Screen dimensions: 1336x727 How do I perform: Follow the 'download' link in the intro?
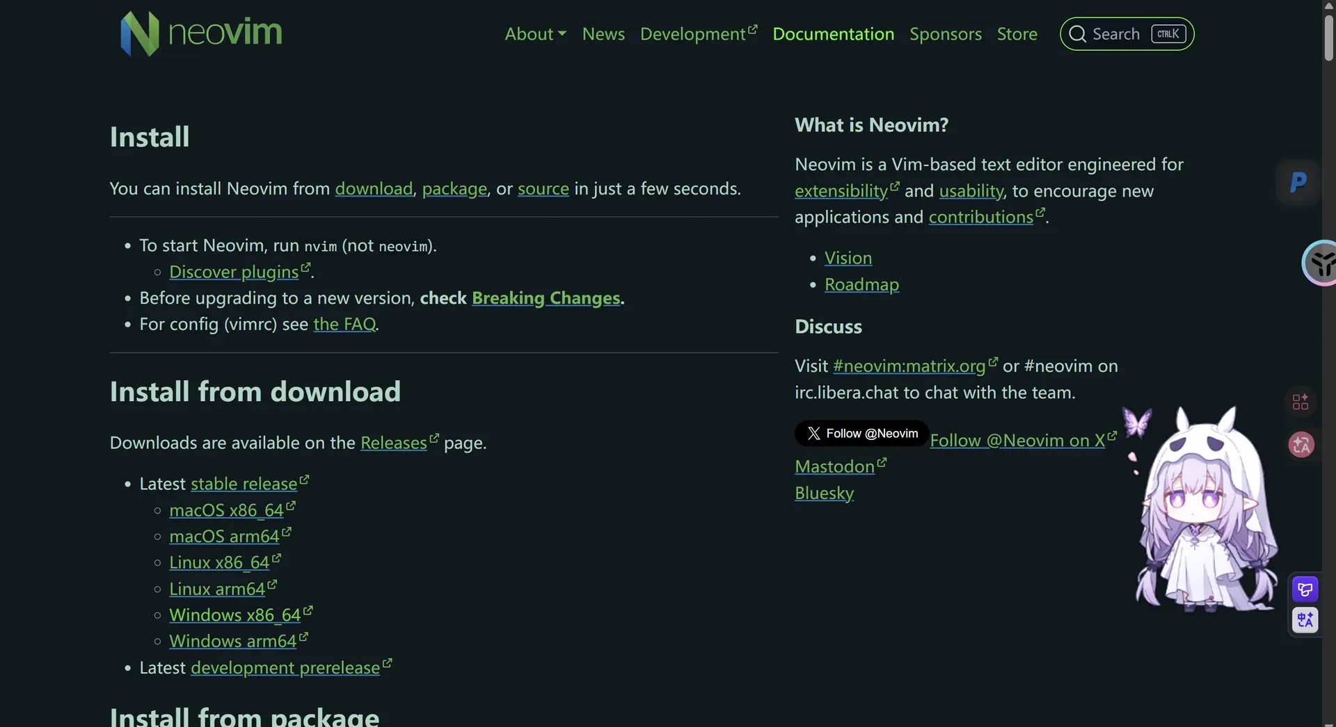click(x=374, y=189)
